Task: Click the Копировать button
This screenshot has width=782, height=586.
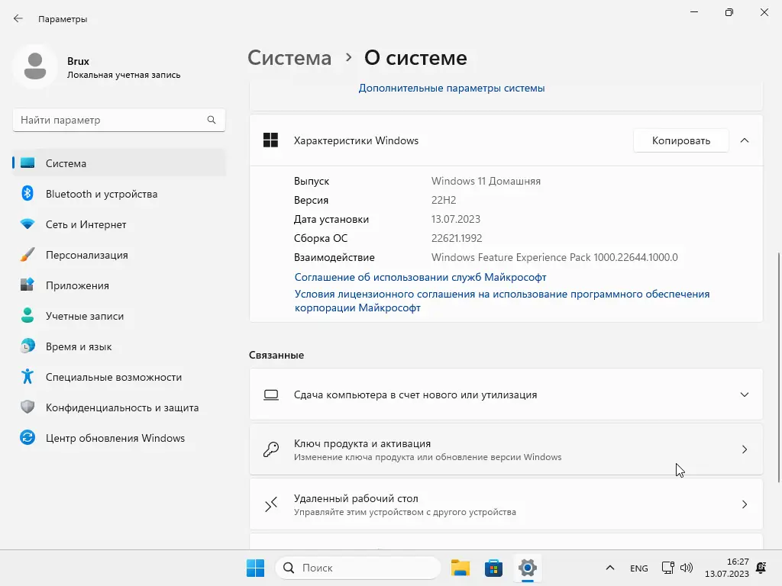Action: (680, 140)
